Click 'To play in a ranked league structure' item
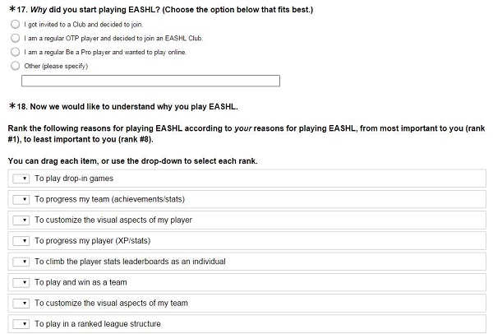The width and height of the screenshot is (493, 334). [x=246, y=324]
